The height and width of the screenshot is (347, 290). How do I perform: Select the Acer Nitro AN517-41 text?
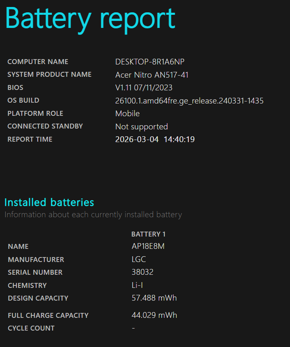(x=152, y=75)
